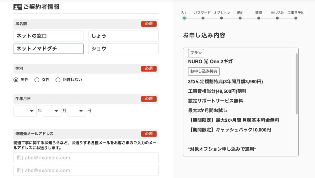Click the パスワード progress step dot
This screenshot has height=178, width=315.
203,18
